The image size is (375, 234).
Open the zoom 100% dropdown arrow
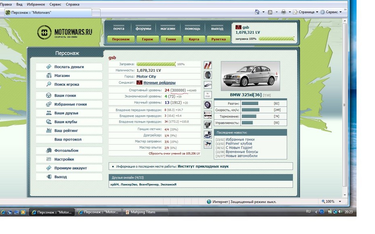click(x=340, y=202)
